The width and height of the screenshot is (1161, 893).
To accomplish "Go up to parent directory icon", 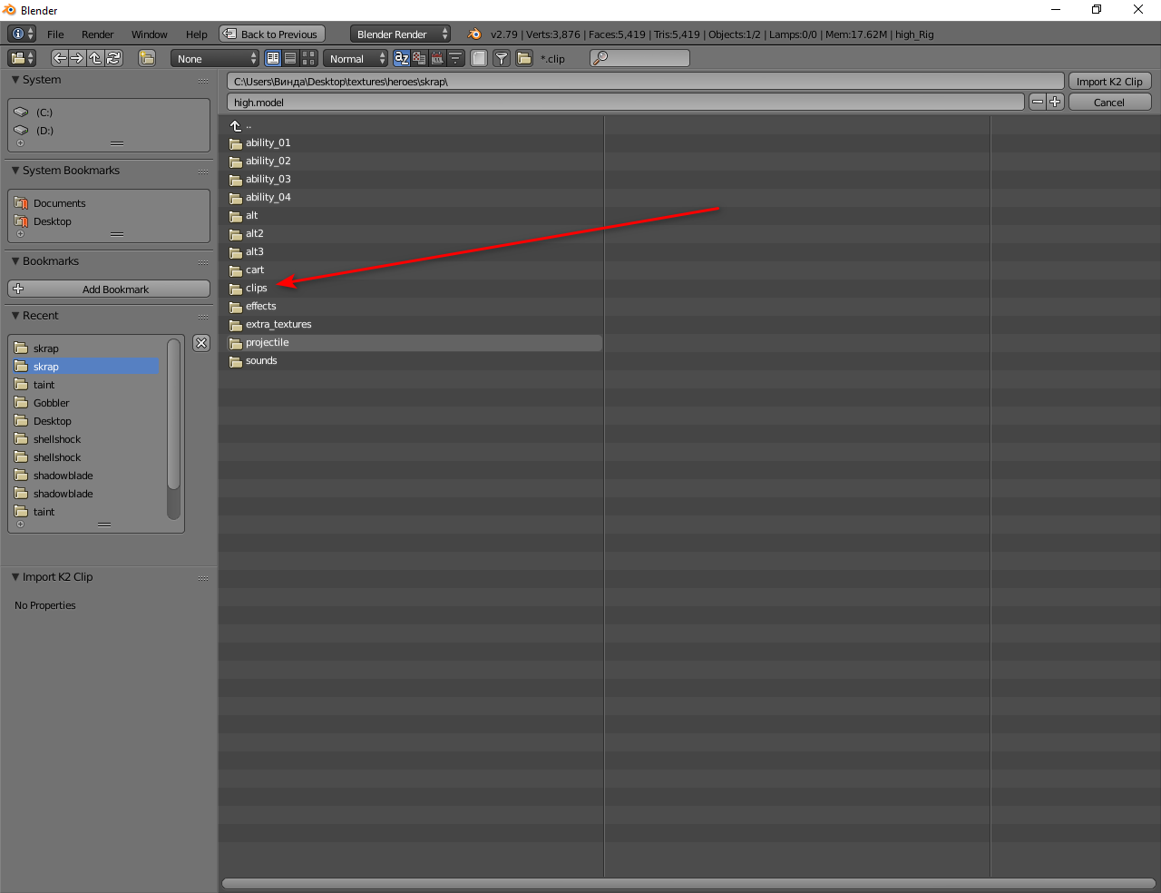I will (x=95, y=58).
